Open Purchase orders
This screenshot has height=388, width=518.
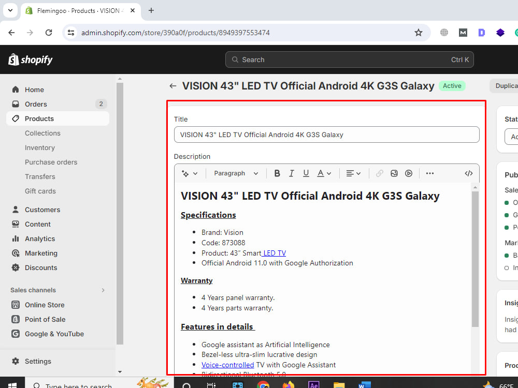pyautogui.click(x=51, y=162)
